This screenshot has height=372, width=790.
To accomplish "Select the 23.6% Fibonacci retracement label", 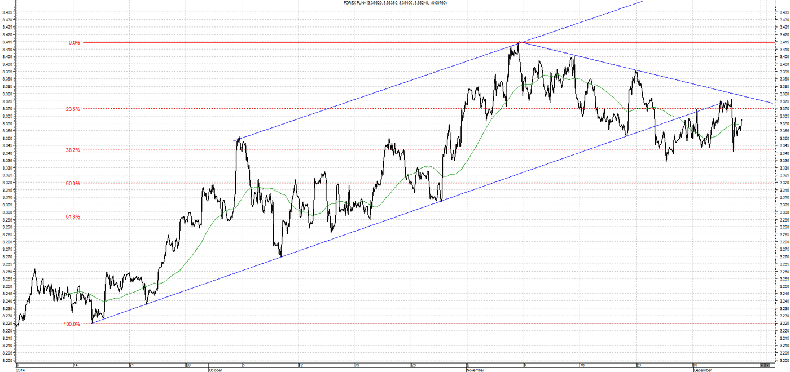I will tap(73, 109).
